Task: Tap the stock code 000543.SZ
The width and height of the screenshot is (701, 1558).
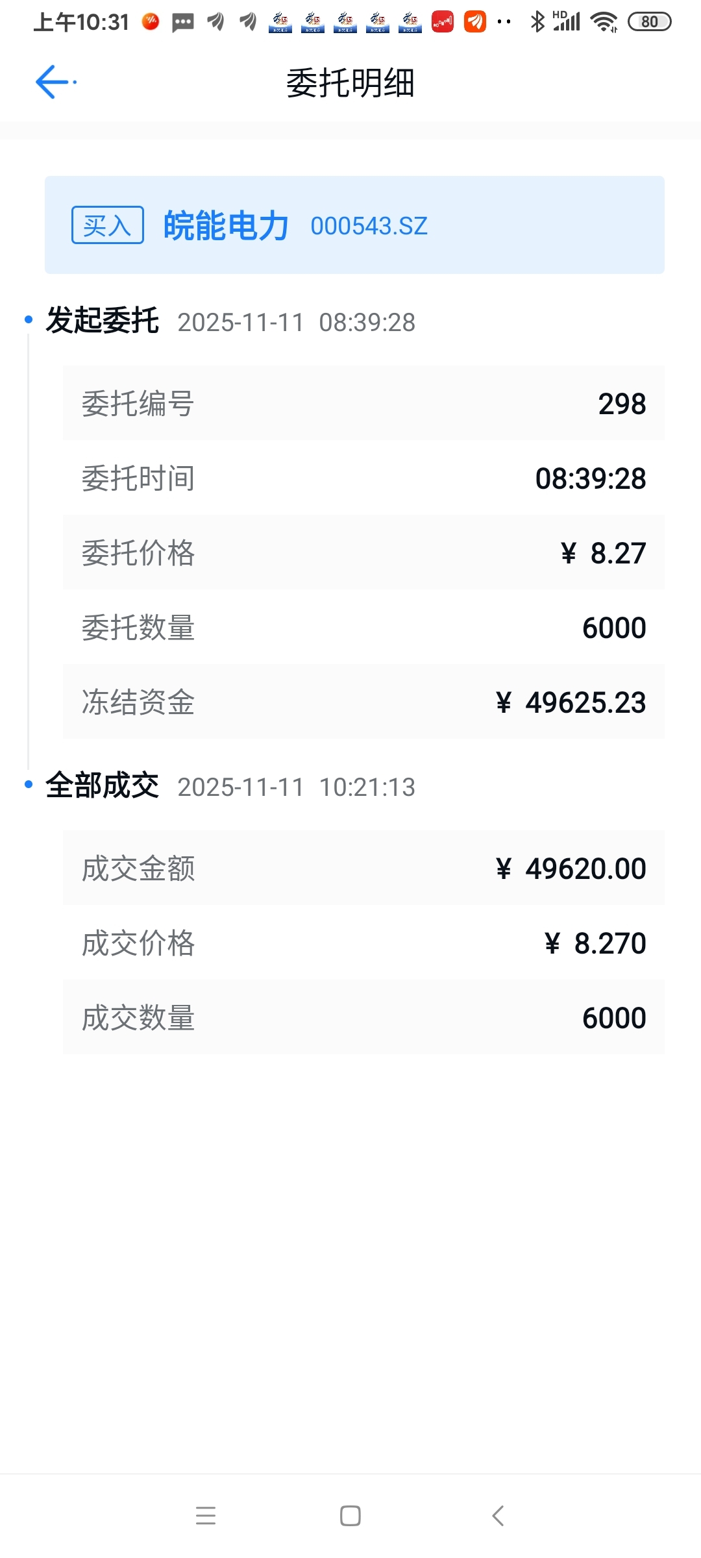Action: click(369, 226)
